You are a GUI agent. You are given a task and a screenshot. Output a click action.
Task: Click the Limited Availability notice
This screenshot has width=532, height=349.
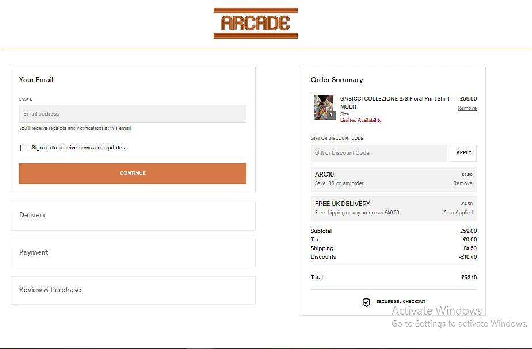(361, 121)
